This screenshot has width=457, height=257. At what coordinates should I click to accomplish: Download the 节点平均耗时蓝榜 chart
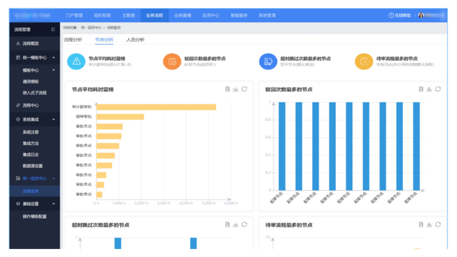[x=236, y=89]
